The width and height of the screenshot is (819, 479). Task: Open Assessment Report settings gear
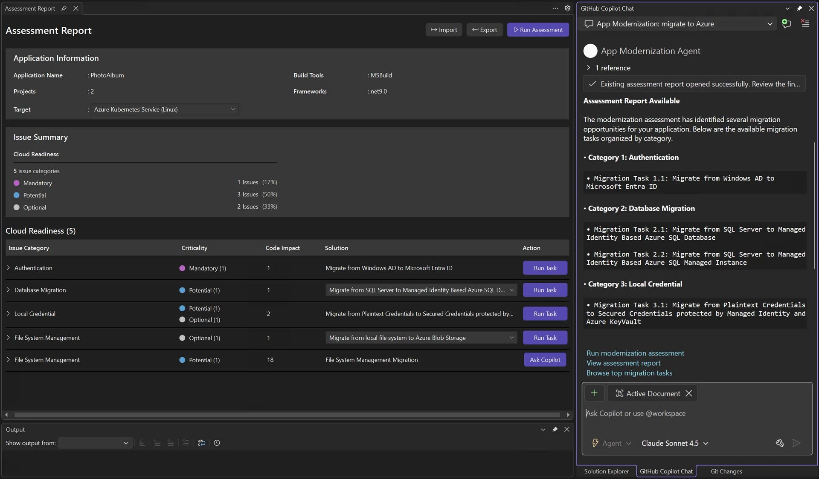567,8
